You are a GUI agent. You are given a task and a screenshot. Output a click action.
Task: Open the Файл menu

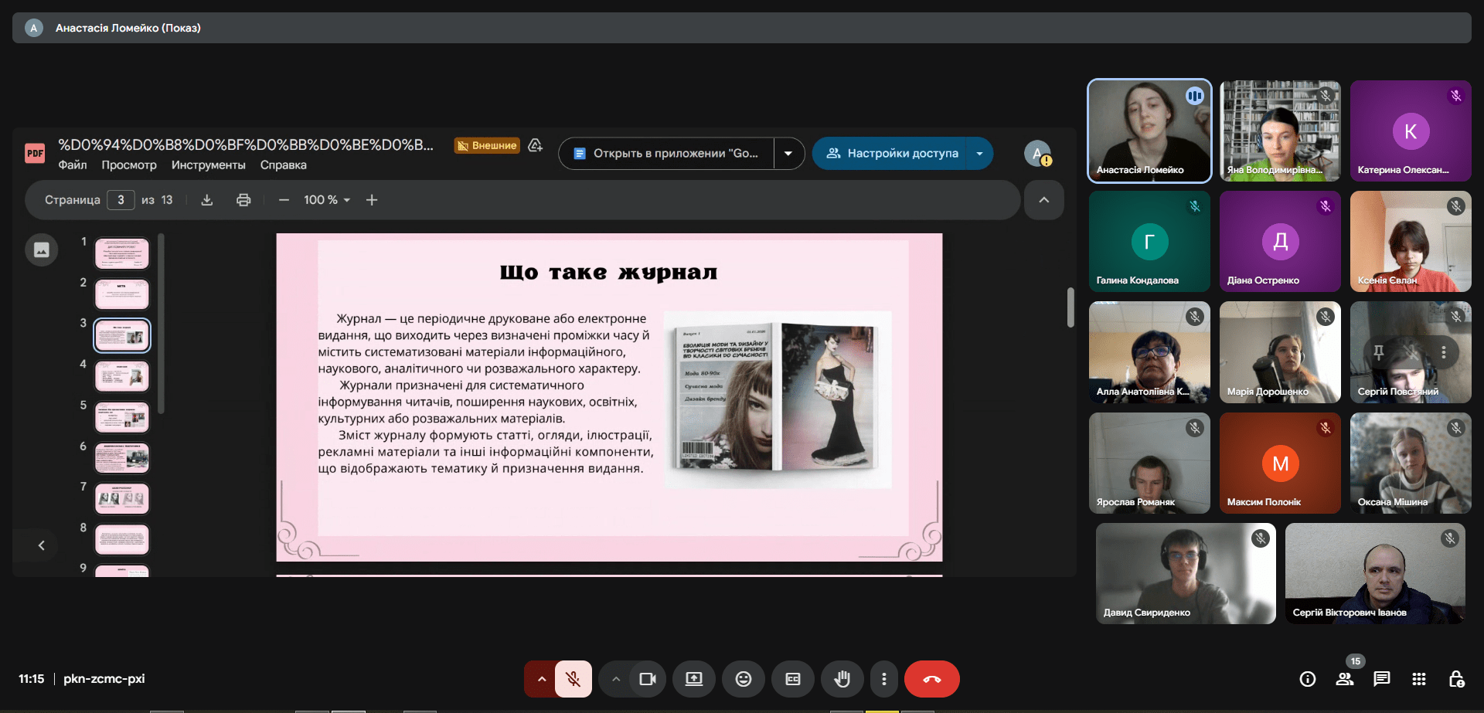73,165
